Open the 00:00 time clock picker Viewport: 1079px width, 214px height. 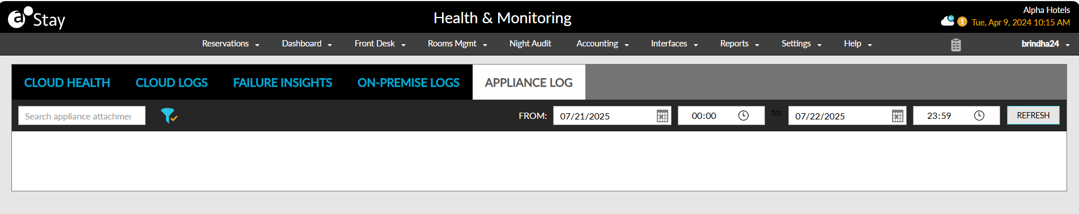pyautogui.click(x=744, y=115)
